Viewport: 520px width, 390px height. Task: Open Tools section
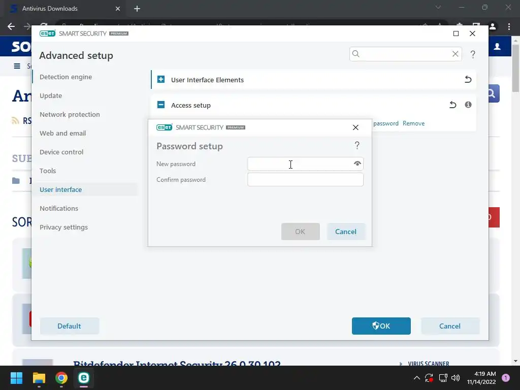tap(48, 171)
